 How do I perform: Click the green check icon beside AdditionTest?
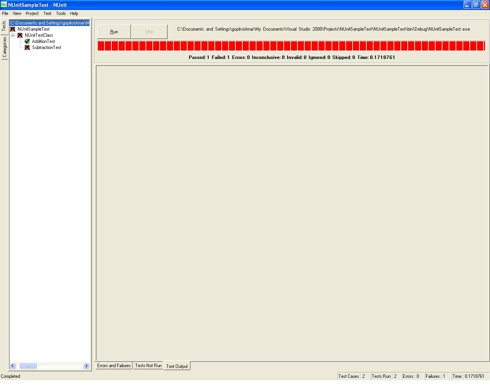27,41
